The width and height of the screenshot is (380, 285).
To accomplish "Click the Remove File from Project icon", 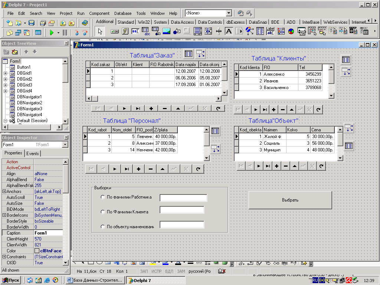I will pyautogui.click(x=72, y=23).
